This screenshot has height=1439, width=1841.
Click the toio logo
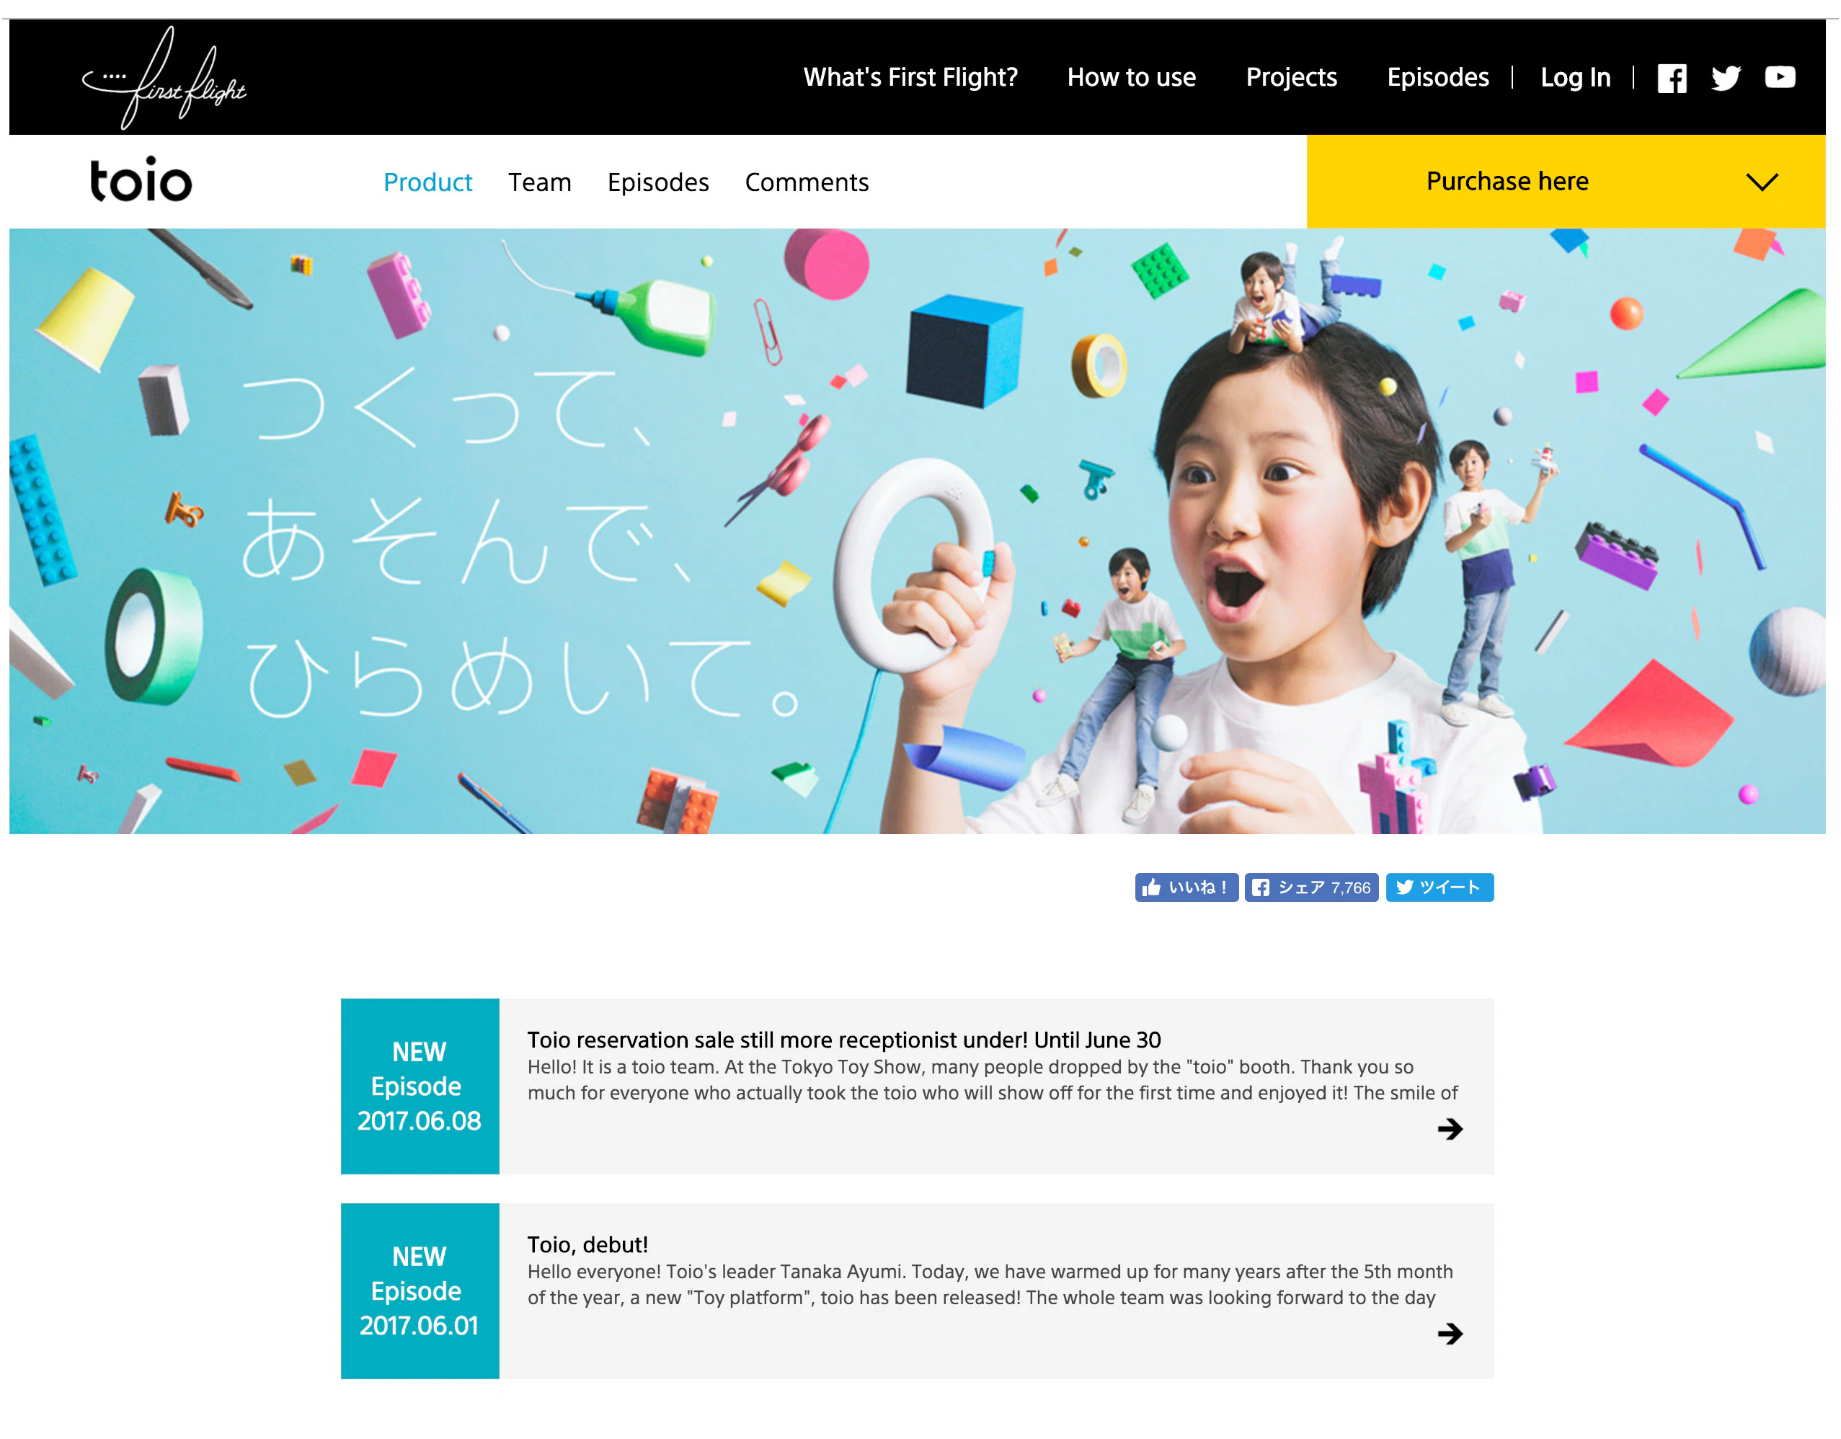click(141, 180)
